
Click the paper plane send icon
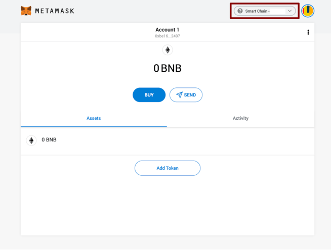click(x=179, y=95)
